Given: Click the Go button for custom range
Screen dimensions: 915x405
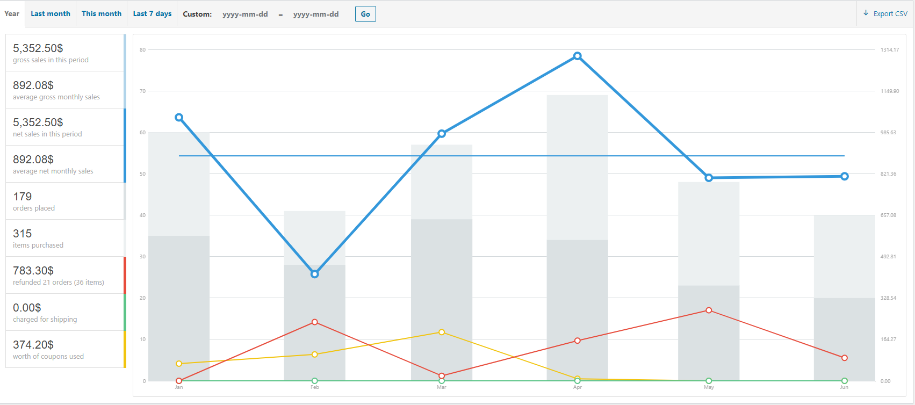Looking at the screenshot, I should [x=365, y=14].
